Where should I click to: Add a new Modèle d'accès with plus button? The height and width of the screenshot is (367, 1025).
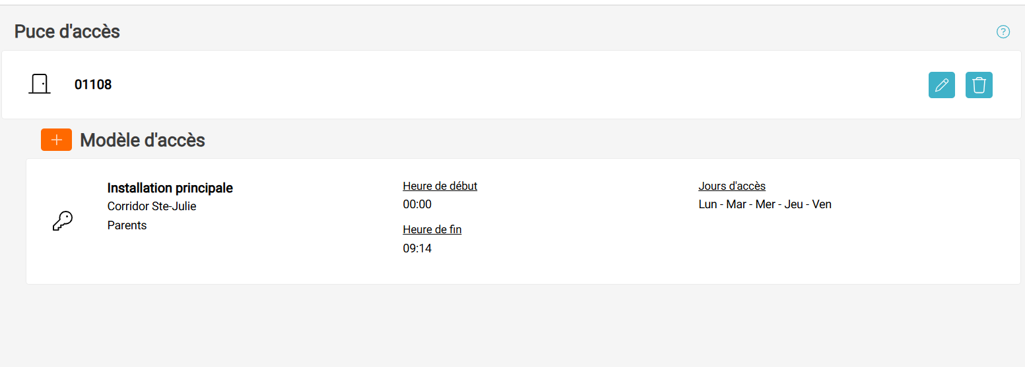(x=56, y=140)
